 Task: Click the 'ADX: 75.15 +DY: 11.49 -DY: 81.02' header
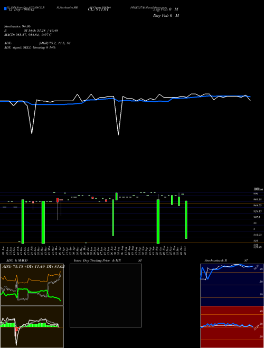pos(33,266)
